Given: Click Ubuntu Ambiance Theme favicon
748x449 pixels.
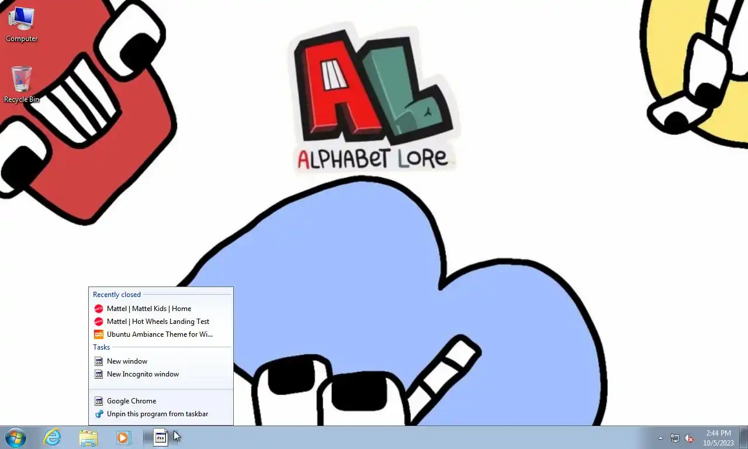Looking at the screenshot, I should (99, 334).
